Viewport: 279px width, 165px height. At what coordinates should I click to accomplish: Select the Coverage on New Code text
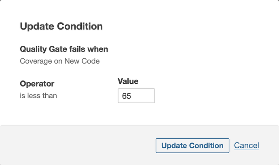click(x=59, y=62)
